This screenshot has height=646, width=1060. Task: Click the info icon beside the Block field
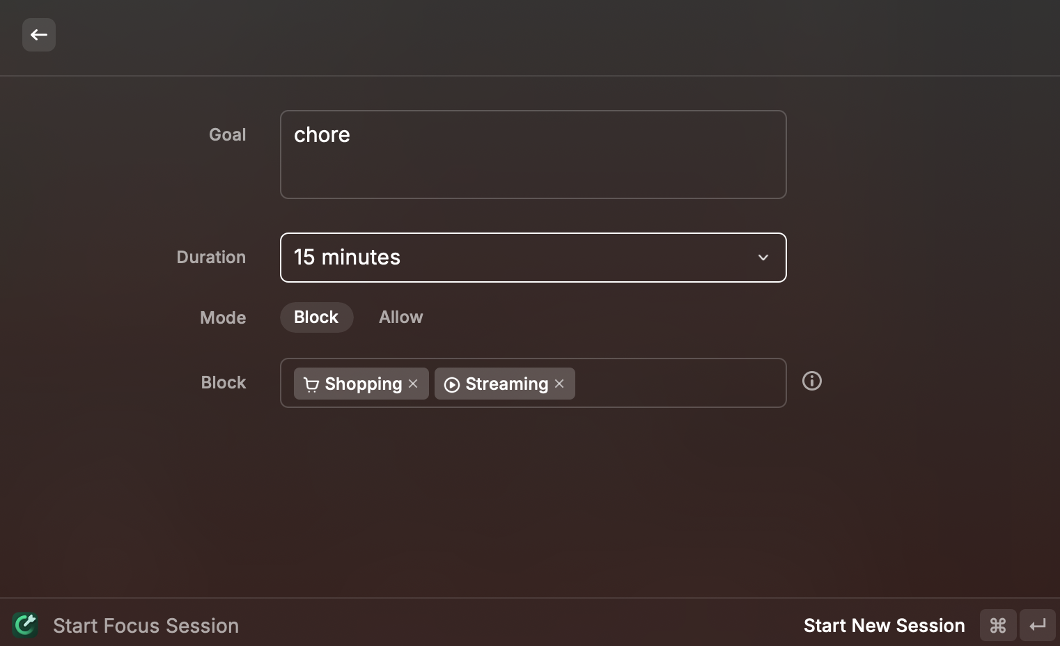coord(811,381)
